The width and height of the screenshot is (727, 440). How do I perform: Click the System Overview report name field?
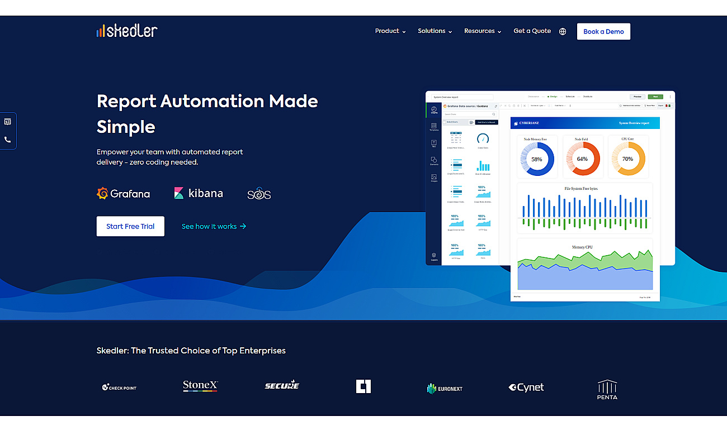point(462,97)
